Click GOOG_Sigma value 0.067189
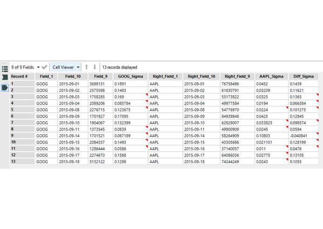323x229 pixels. [x=131, y=136]
